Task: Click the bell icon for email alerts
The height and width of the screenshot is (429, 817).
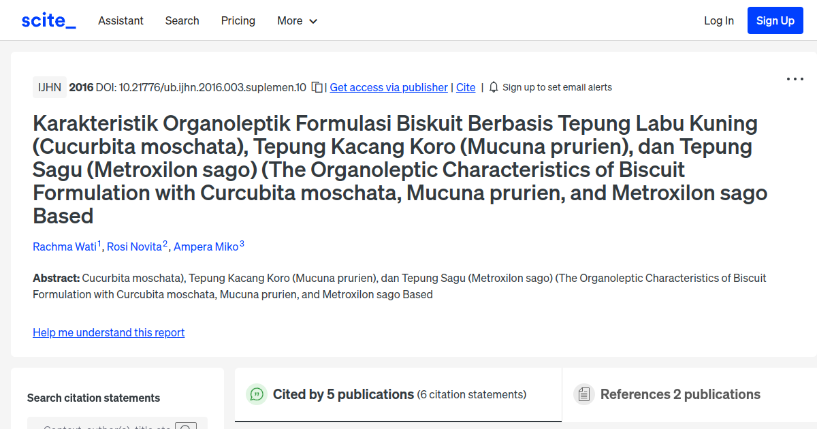Action: point(492,87)
